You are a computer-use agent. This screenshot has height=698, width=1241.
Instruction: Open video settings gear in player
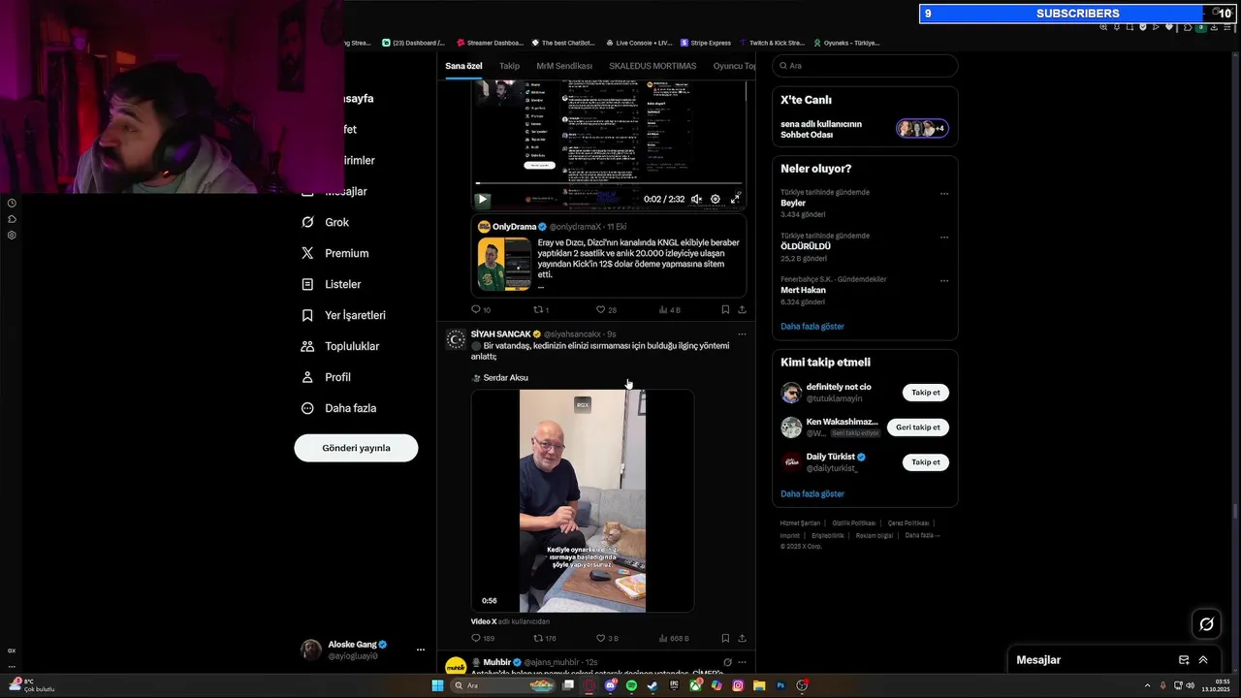pyautogui.click(x=716, y=199)
